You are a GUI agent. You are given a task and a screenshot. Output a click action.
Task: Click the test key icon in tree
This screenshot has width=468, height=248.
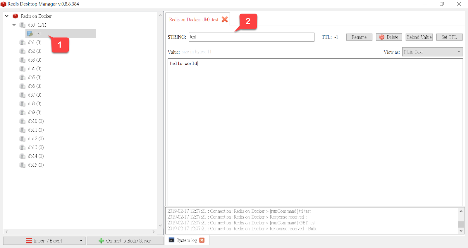tap(30, 34)
